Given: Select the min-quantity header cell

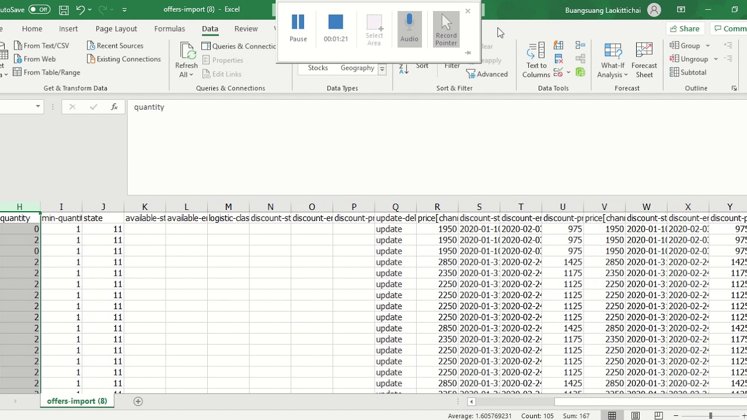Looking at the screenshot, I should pyautogui.click(x=61, y=218).
